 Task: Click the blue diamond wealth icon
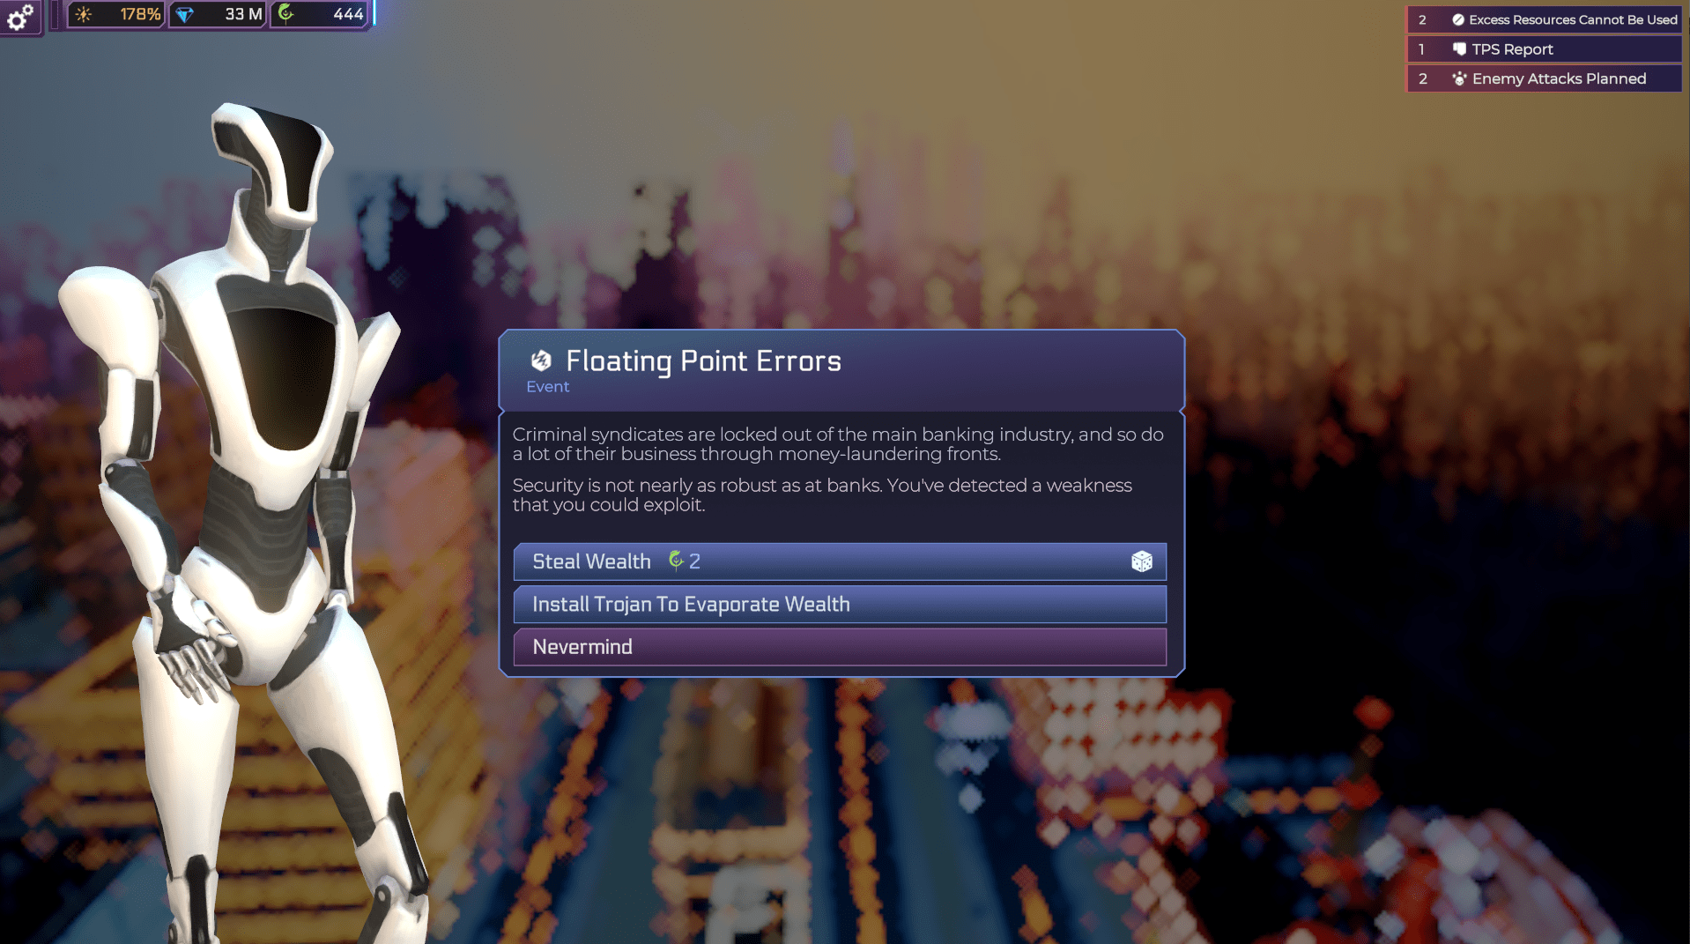185,14
